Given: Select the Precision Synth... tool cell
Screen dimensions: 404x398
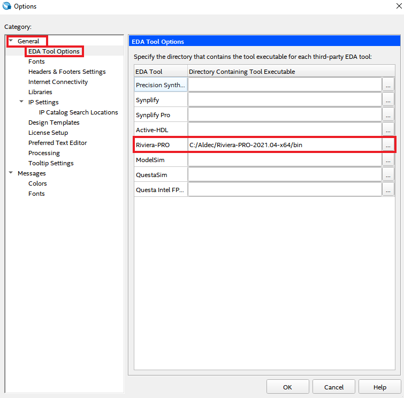Looking at the screenshot, I should (x=161, y=85).
